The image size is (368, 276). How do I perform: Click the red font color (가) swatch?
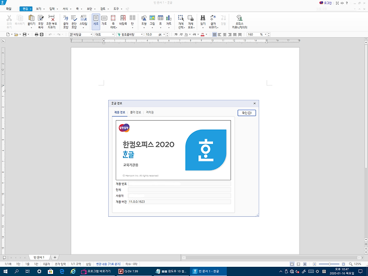[x=202, y=35]
